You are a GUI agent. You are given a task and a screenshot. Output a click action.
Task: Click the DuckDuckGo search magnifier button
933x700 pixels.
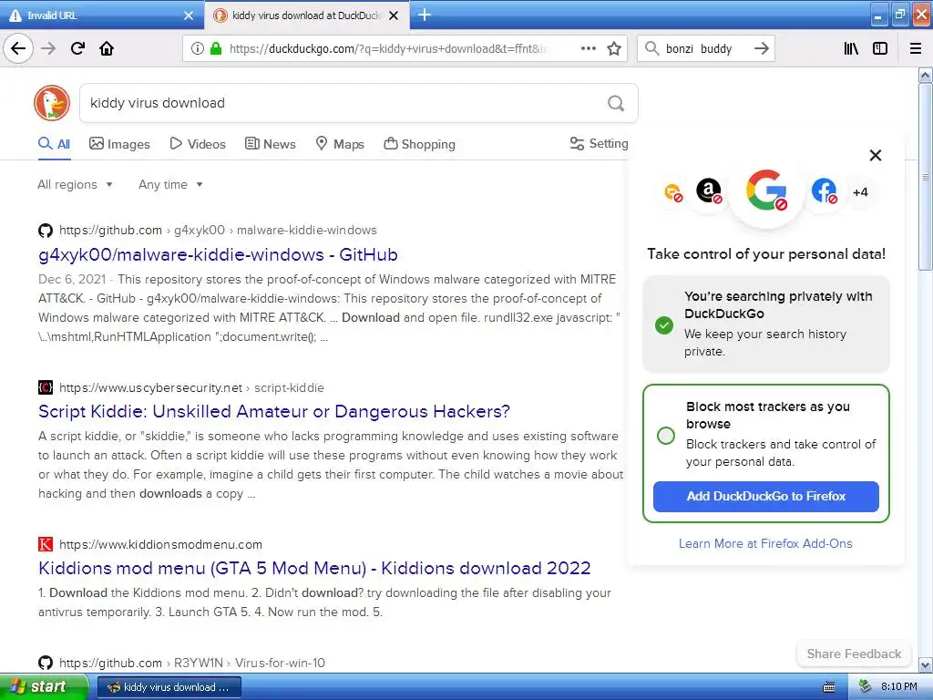click(x=616, y=103)
